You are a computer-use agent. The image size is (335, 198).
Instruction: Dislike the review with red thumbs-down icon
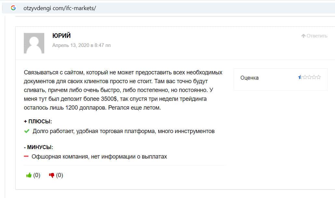pos(51,175)
